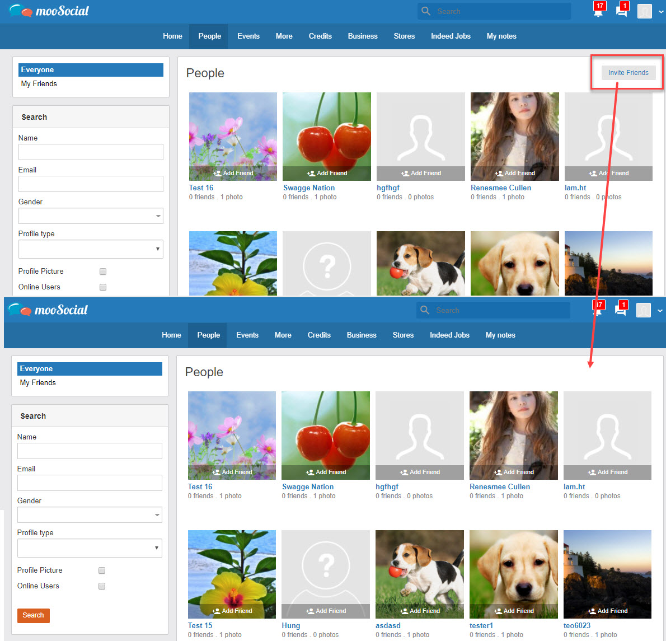Screen dimensions: 666x641
Task: Add hgfhgf as friend in upper screenshot
Action: coord(421,174)
